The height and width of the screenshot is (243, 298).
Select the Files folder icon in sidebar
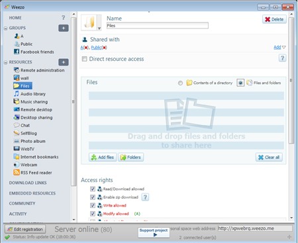click(x=17, y=85)
